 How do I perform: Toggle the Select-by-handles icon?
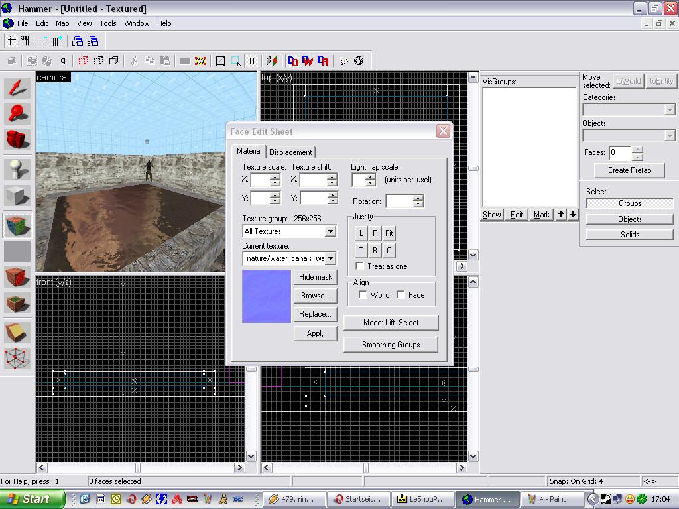click(x=220, y=60)
